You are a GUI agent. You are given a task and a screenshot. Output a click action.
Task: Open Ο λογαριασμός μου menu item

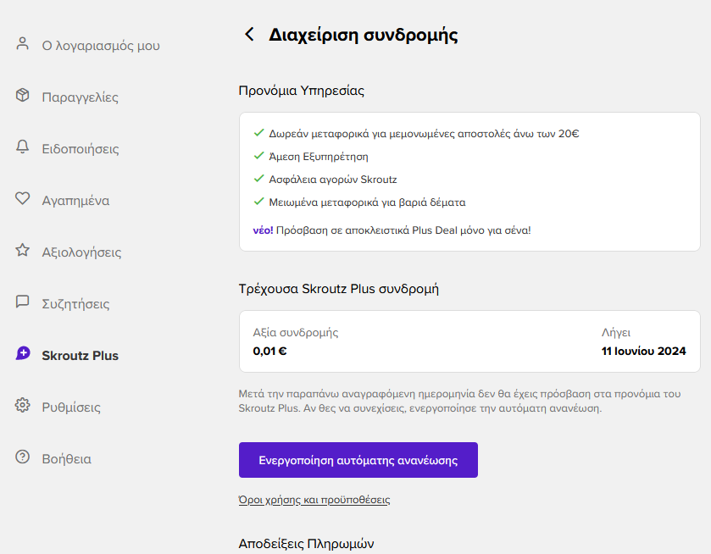pos(101,46)
